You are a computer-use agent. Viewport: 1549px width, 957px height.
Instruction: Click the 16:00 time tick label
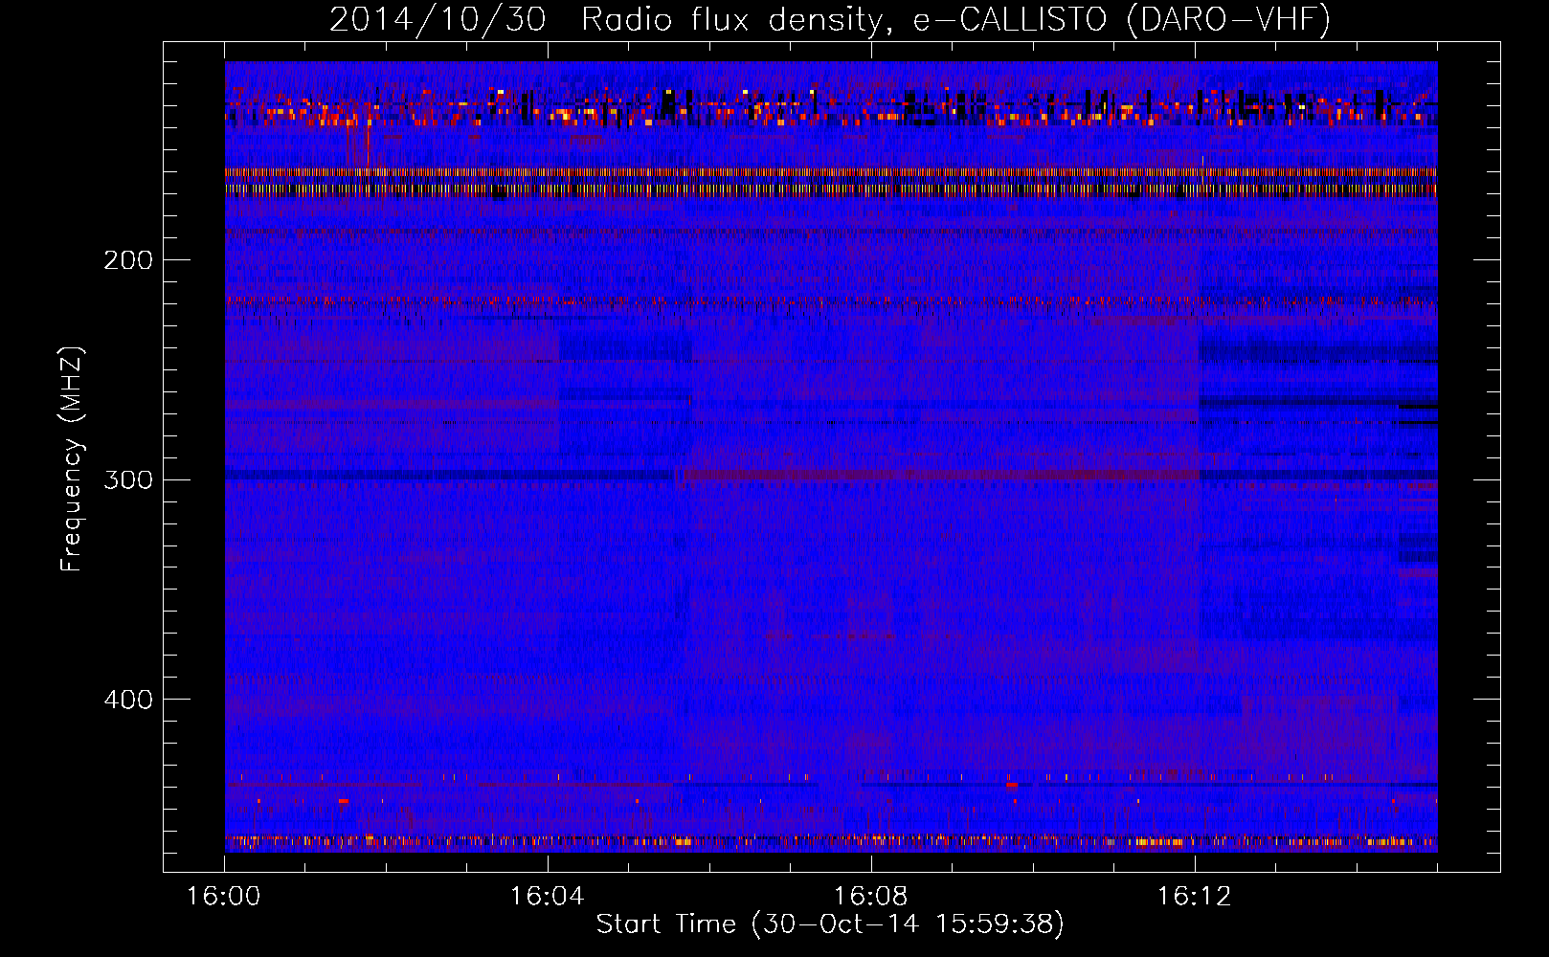coord(223,897)
